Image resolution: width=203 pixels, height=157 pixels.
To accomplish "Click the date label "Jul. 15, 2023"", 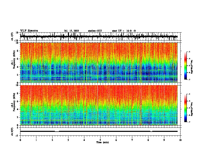I will 72,31.
